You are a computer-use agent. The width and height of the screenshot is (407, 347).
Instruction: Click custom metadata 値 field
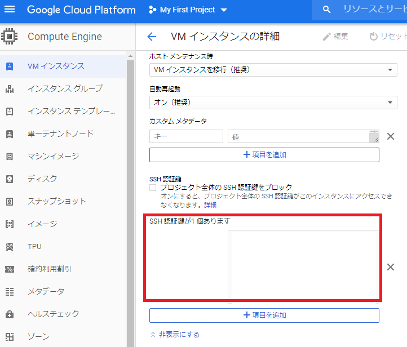(303, 136)
